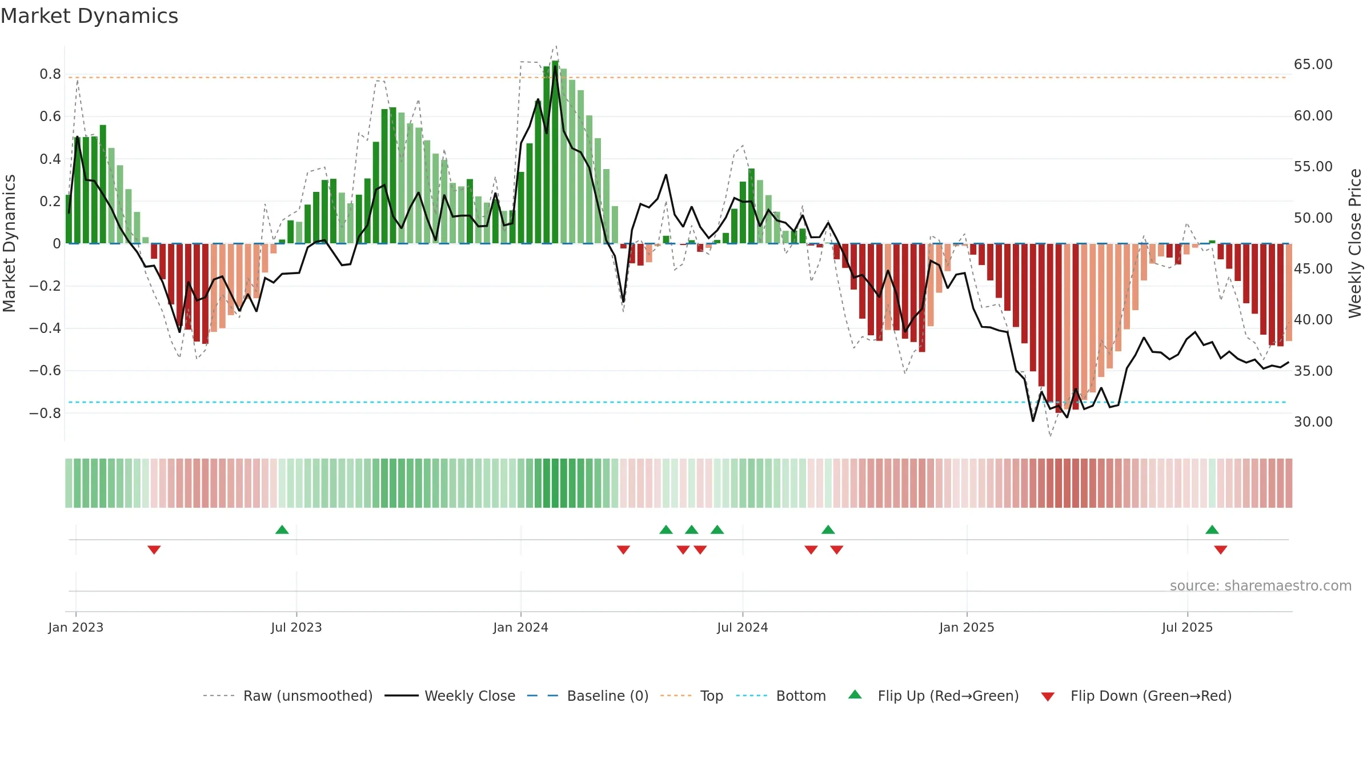
Task: Click the Jul 2025 axis label
Action: 1188,627
